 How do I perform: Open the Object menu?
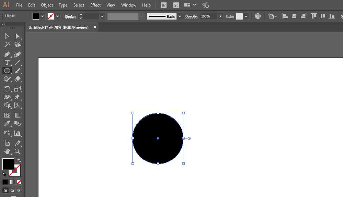(47, 5)
